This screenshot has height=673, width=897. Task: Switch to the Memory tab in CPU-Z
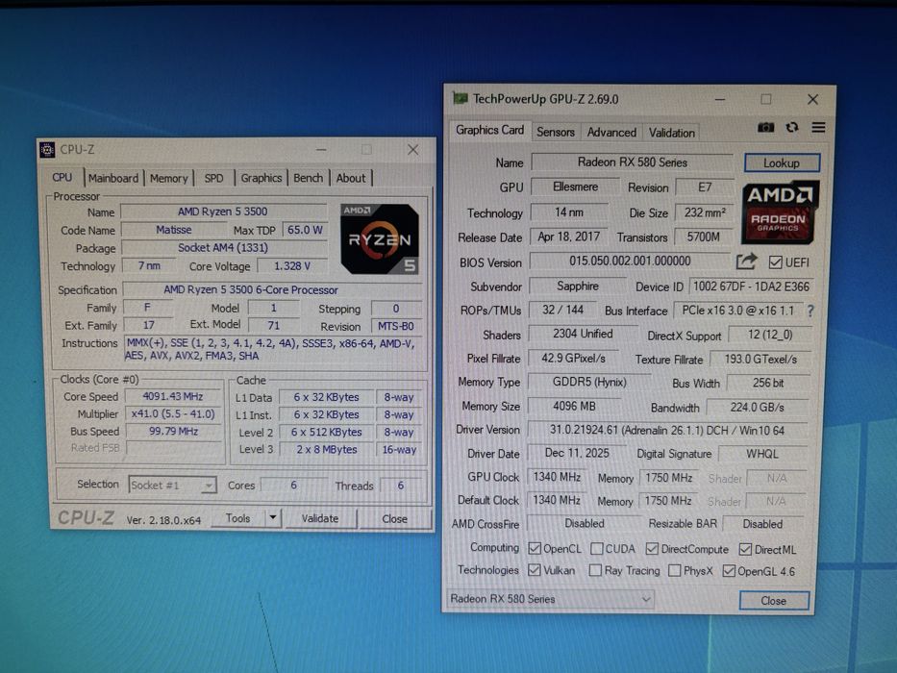click(x=169, y=179)
